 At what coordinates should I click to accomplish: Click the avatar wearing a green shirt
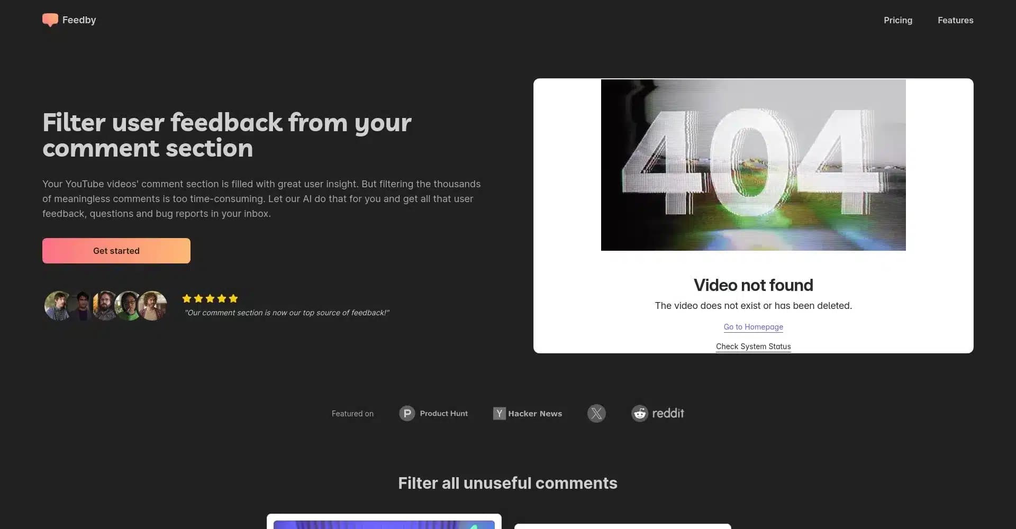tap(128, 306)
